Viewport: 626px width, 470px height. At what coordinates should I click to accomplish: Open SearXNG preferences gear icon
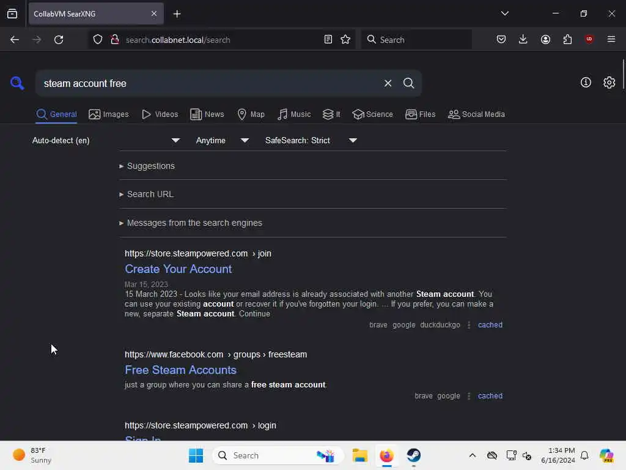click(x=609, y=83)
